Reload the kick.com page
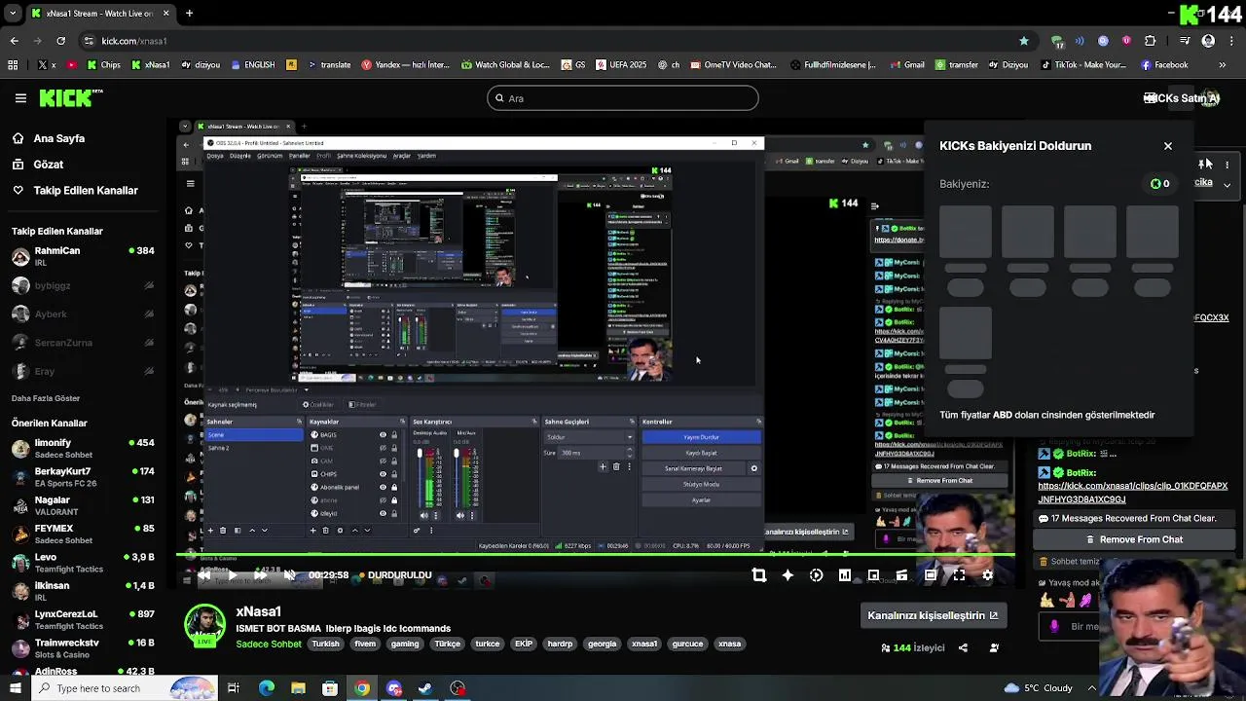 tap(60, 41)
